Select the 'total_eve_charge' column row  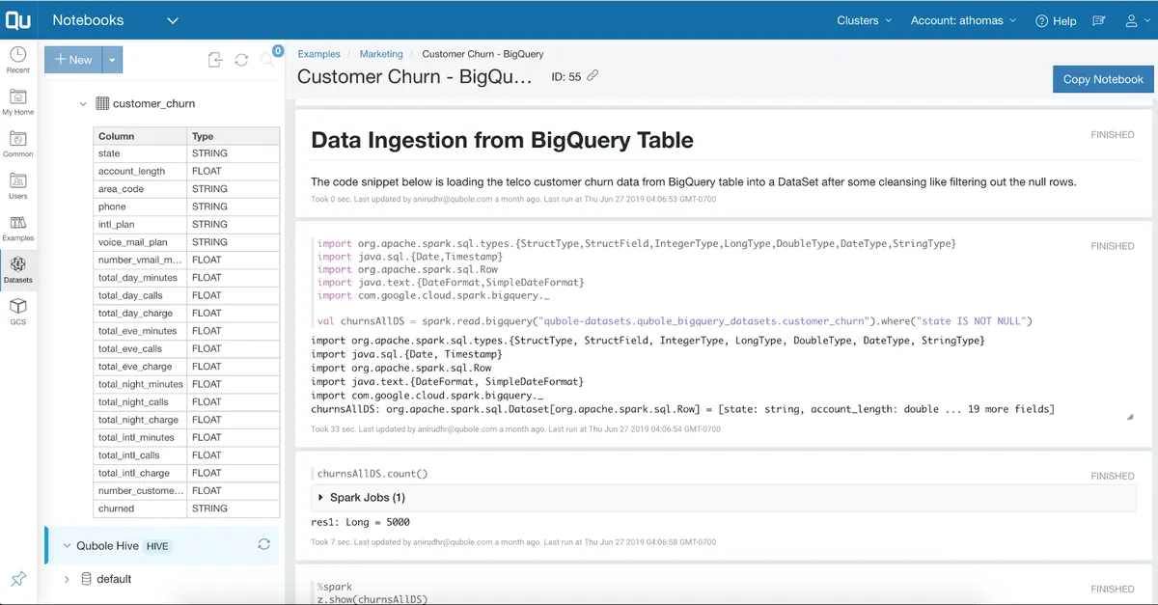tap(186, 367)
